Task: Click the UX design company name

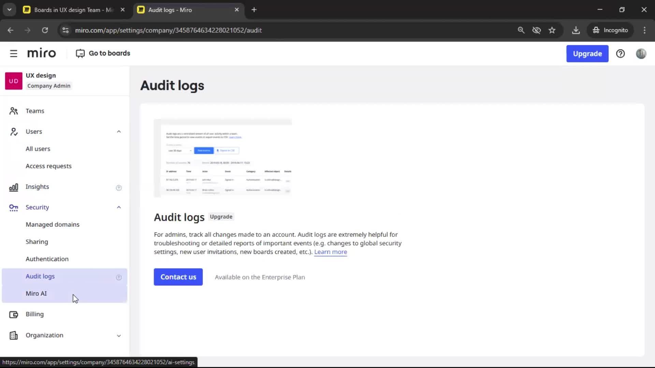Action: pyautogui.click(x=41, y=76)
